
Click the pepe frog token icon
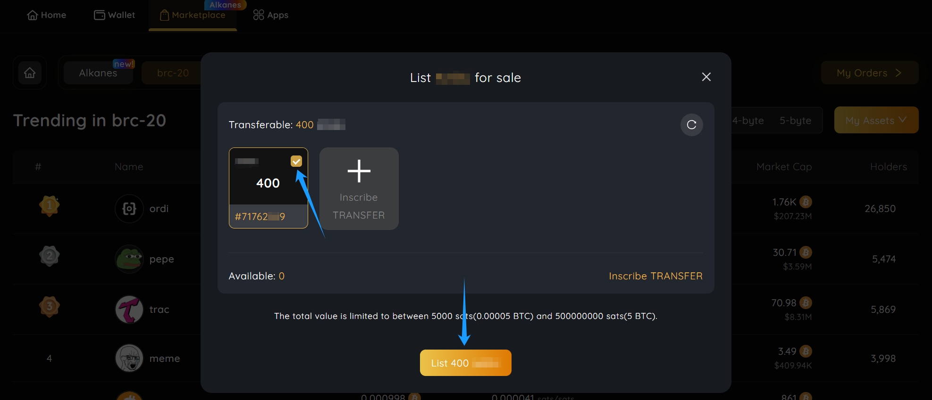tap(129, 259)
